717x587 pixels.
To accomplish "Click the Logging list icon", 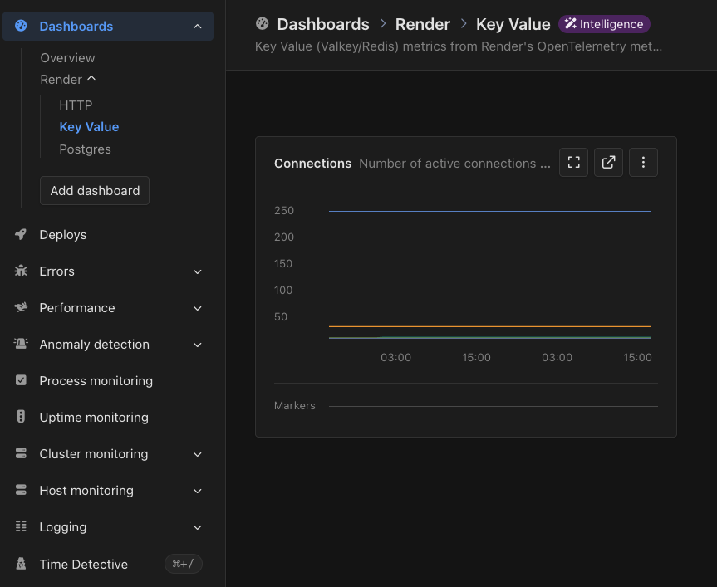I will pos(21,526).
